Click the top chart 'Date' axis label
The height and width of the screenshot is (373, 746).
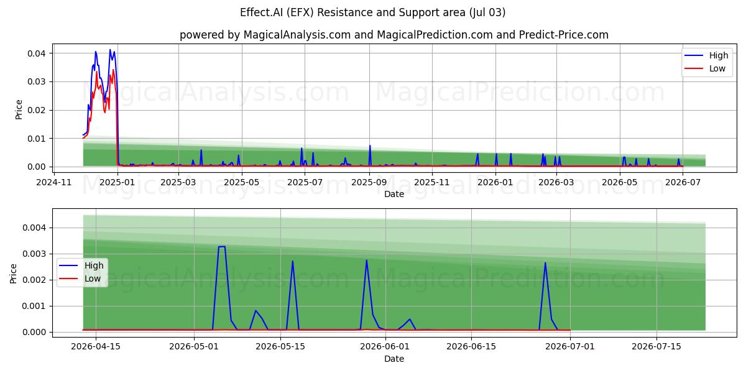pyautogui.click(x=394, y=194)
